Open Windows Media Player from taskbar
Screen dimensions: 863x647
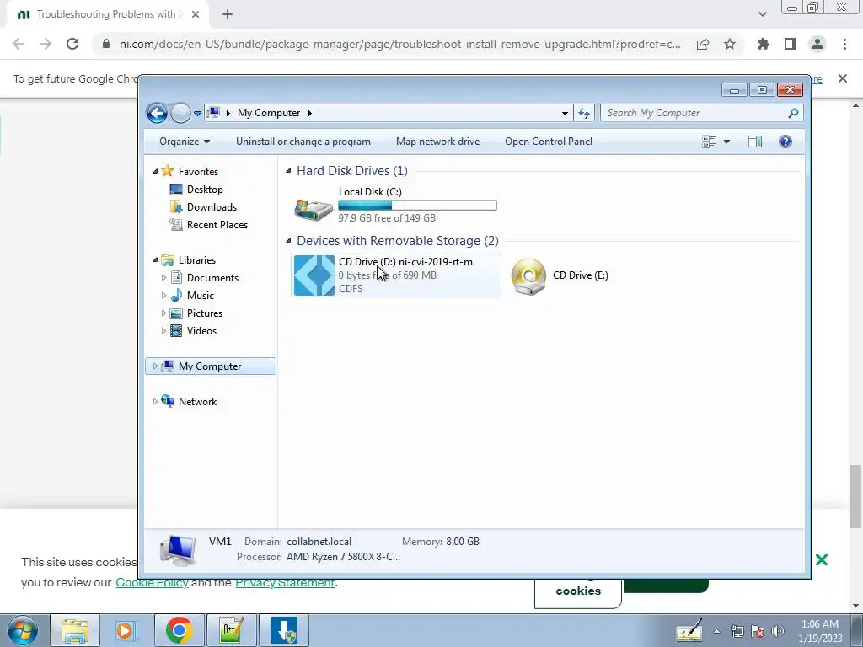point(126,630)
